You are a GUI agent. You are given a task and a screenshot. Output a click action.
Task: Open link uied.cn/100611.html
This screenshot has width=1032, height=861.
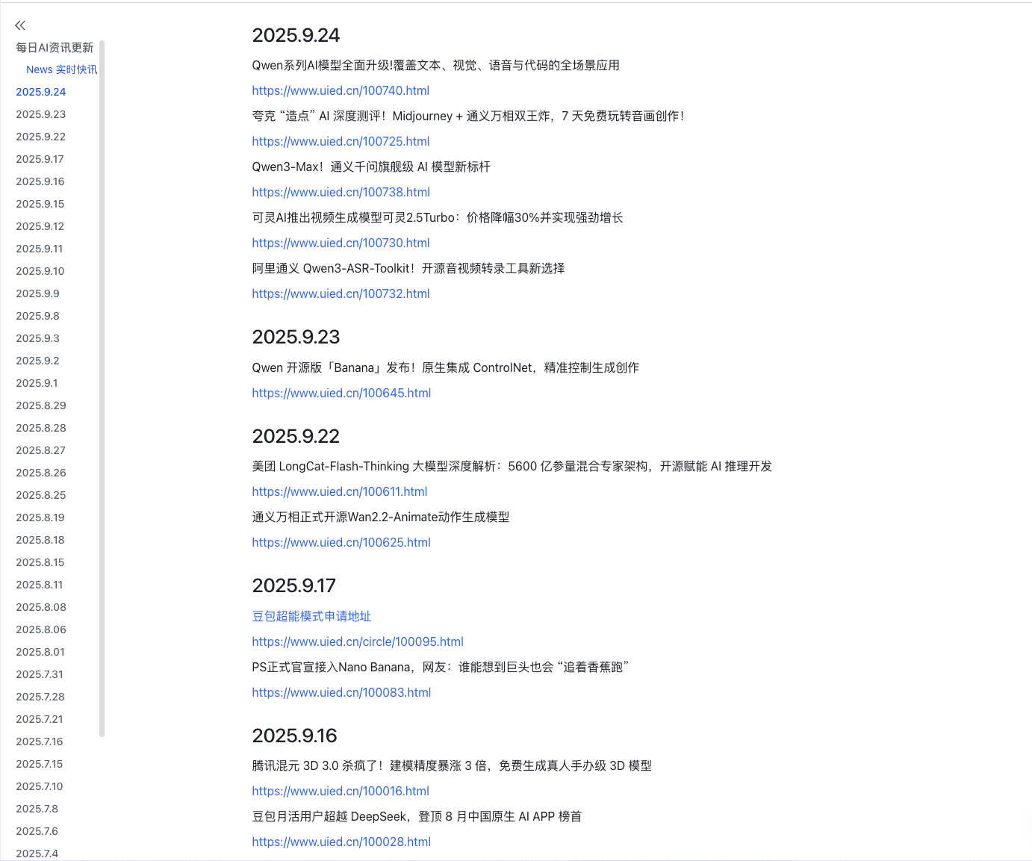pyautogui.click(x=340, y=491)
